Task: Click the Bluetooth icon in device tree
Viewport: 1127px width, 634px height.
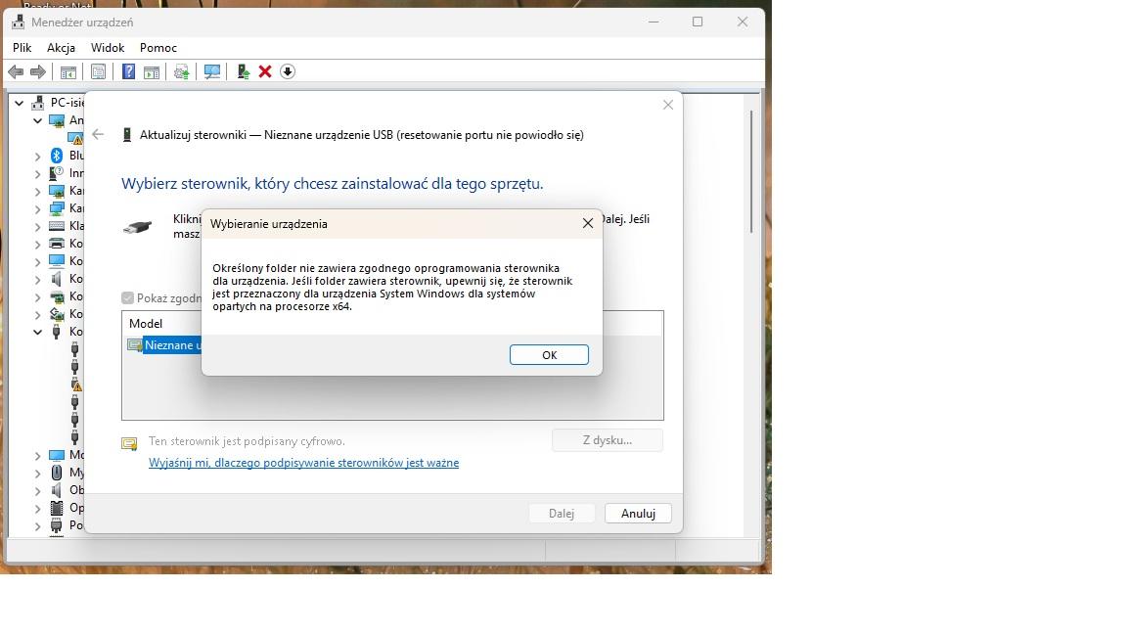Action: [x=57, y=156]
